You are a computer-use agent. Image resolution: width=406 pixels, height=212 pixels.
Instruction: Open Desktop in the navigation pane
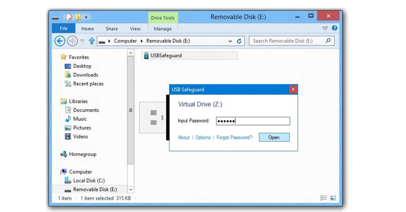pyautogui.click(x=82, y=66)
